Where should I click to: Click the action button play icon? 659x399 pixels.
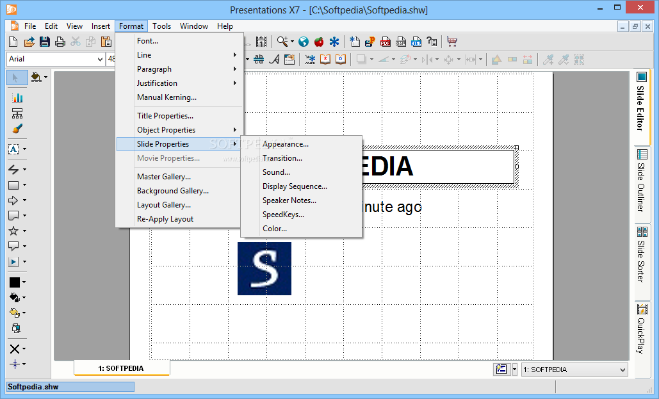[13, 261]
